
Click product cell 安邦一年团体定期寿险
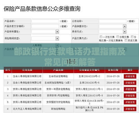point(58,89)
